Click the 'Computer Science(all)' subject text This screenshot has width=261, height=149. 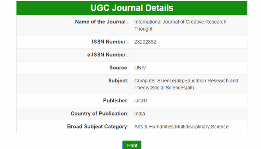tap(158, 80)
